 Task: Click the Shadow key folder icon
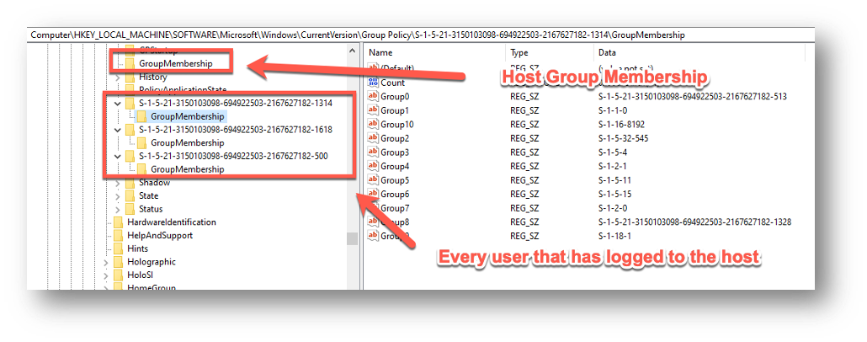tap(130, 182)
